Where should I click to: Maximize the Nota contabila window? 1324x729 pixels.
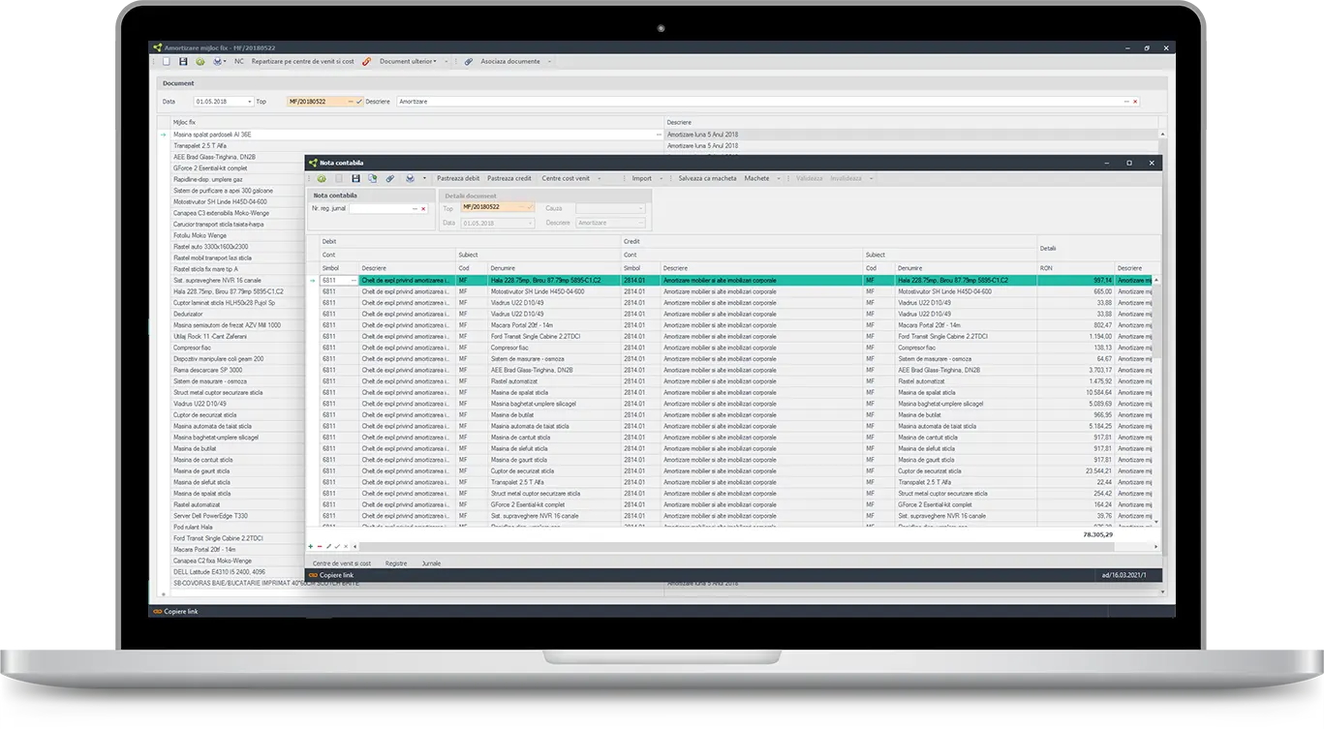(x=1128, y=163)
